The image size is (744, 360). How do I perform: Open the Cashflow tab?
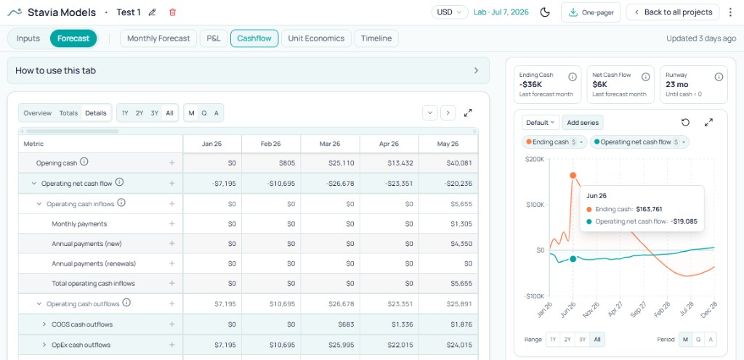(254, 38)
